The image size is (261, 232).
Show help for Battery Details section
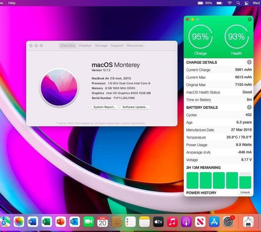click(x=249, y=107)
